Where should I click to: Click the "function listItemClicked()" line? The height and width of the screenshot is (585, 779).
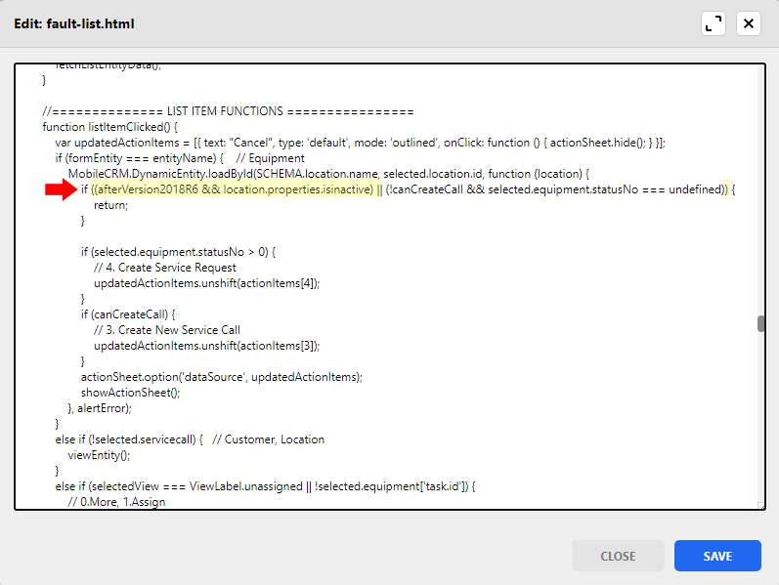coord(108,127)
